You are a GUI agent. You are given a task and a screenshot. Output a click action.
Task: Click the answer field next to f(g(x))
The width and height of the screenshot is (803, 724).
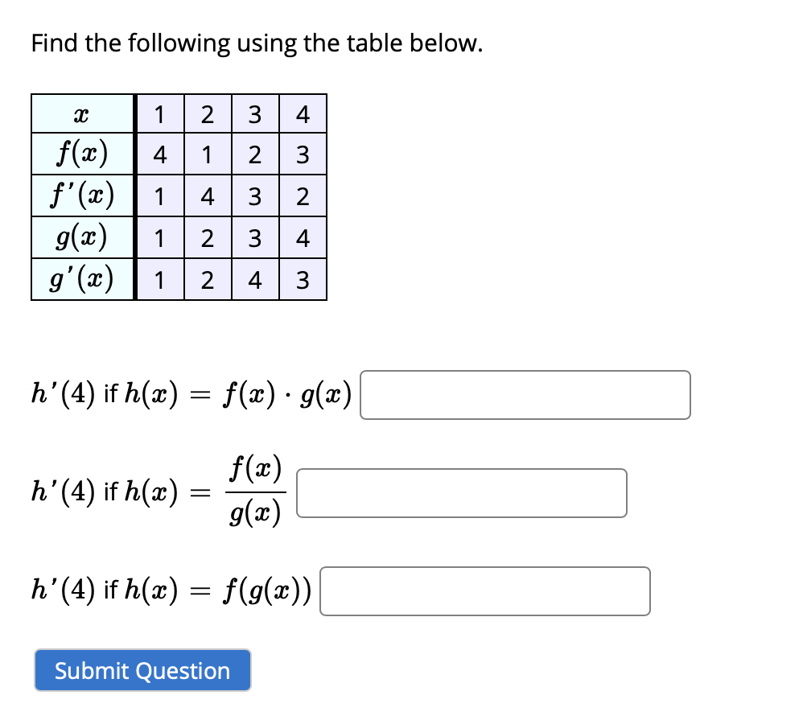click(x=484, y=592)
